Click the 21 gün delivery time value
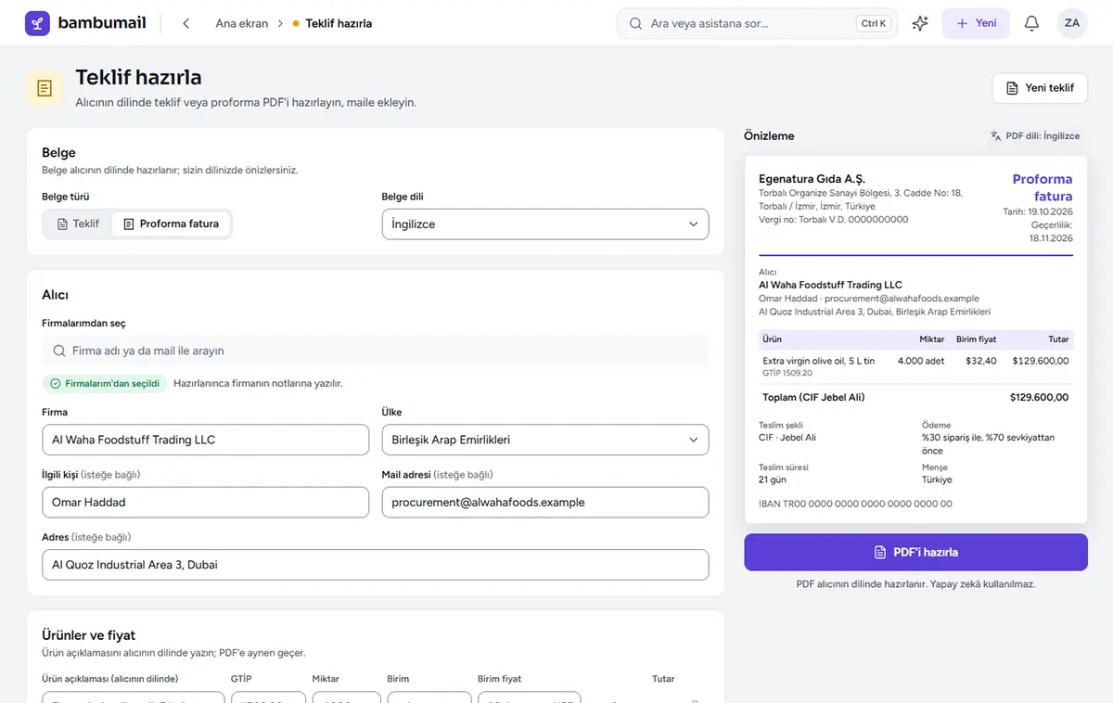Screen dimensions: 1113x703 click(772, 479)
